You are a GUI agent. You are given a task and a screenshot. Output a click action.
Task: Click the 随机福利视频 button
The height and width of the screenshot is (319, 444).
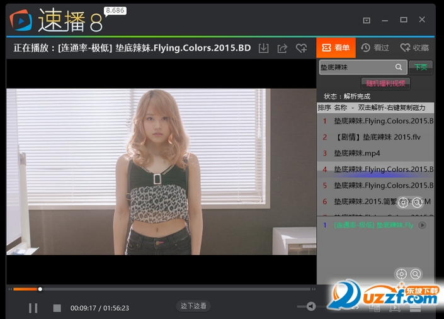pyautogui.click(x=385, y=84)
